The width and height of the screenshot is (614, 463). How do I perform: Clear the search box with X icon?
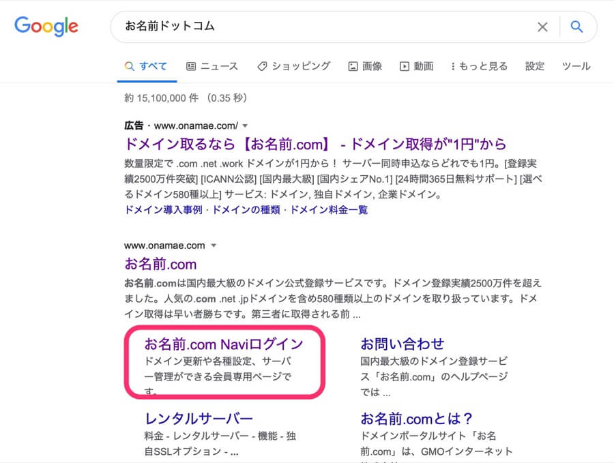coord(542,27)
